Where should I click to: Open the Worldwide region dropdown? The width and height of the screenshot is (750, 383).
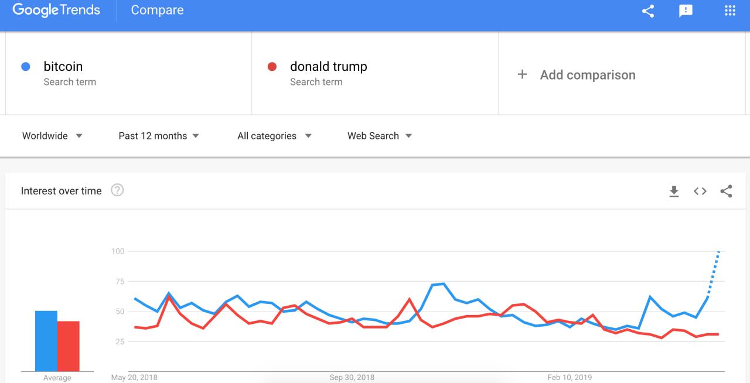[x=53, y=135]
